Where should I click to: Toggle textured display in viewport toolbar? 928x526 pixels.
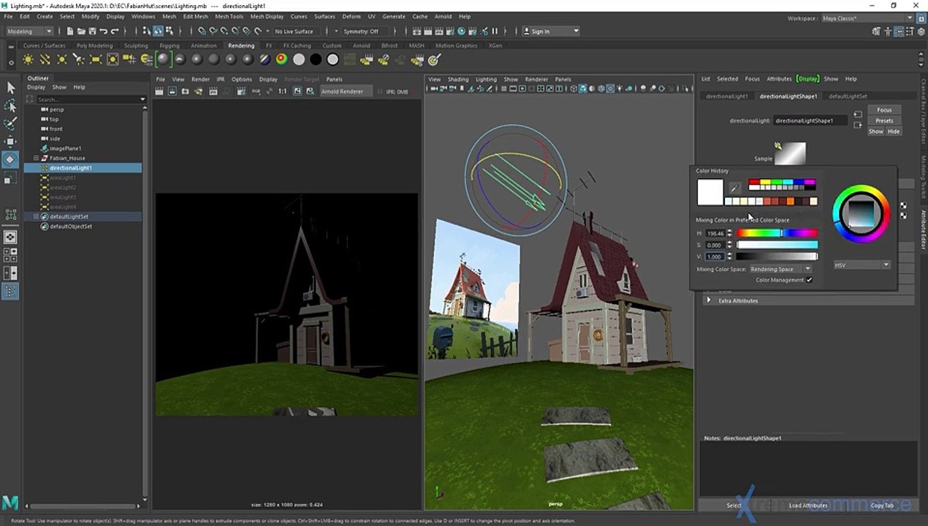(x=612, y=88)
